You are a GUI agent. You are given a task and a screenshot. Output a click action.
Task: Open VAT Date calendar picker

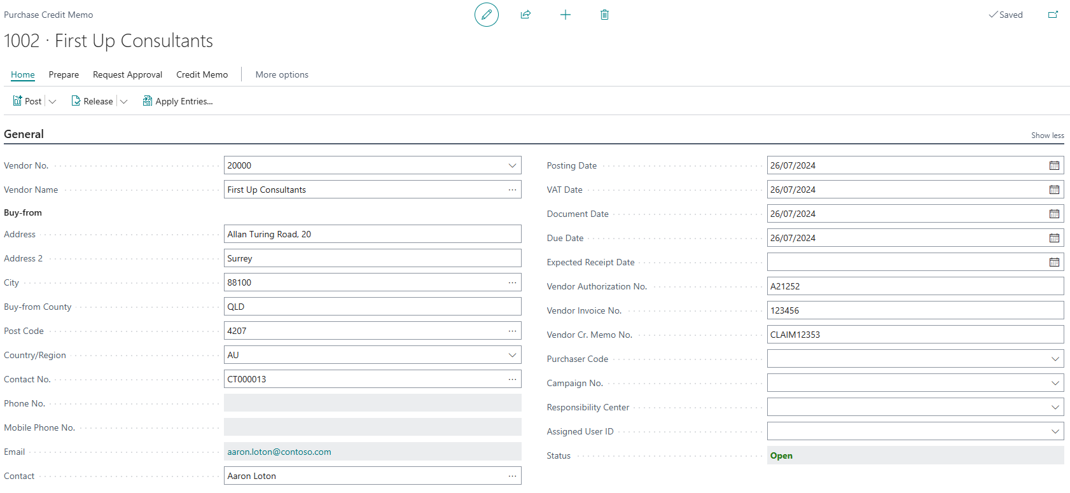pos(1054,190)
